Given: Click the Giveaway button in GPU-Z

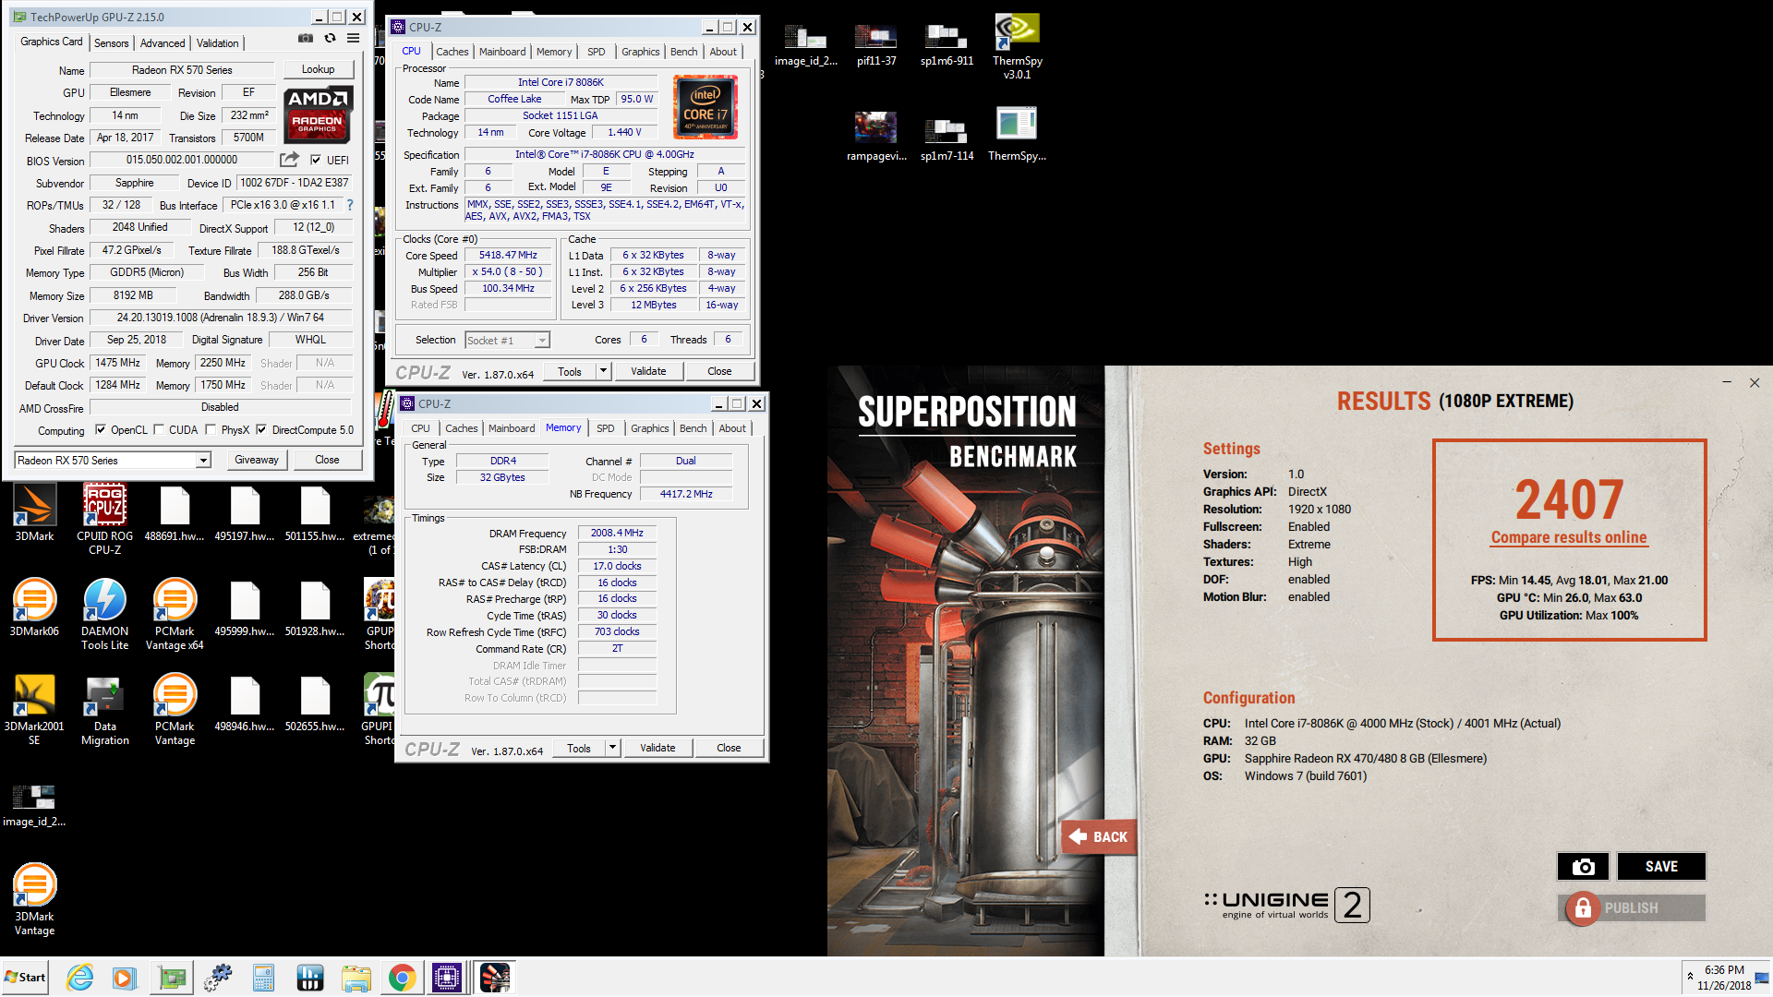Looking at the screenshot, I should coord(257,460).
